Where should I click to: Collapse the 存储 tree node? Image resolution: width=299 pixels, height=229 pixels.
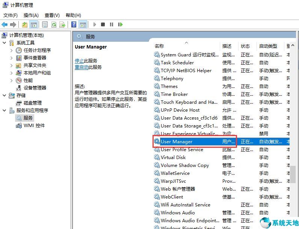coord(5,96)
